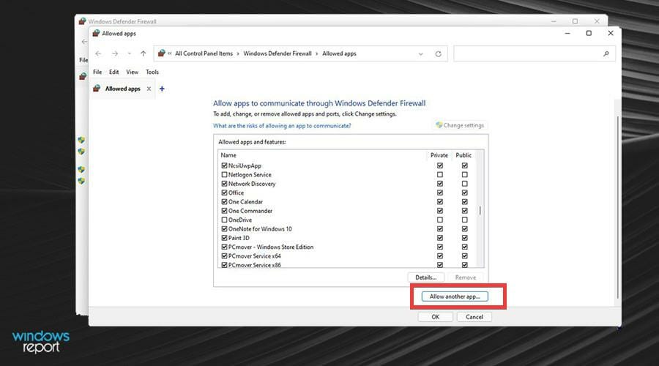The image size is (659, 366).
Task: Add a new tab with the plus icon
Action: click(162, 89)
